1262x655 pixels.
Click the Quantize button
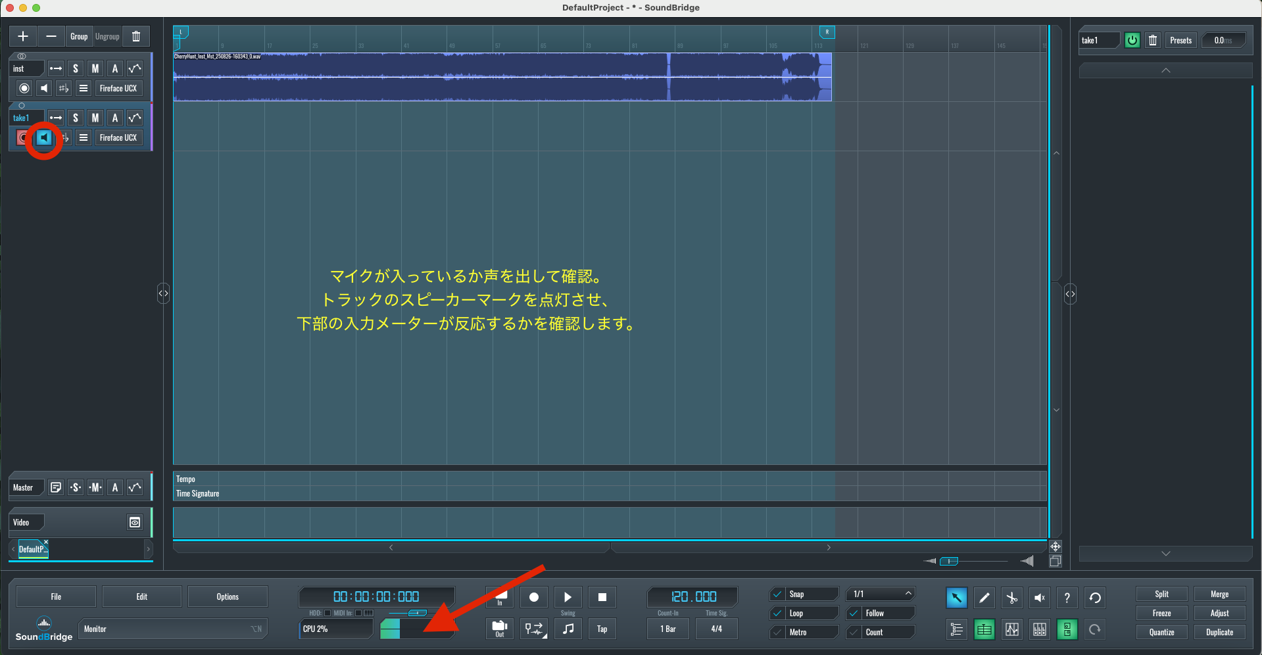click(1161, 632)
